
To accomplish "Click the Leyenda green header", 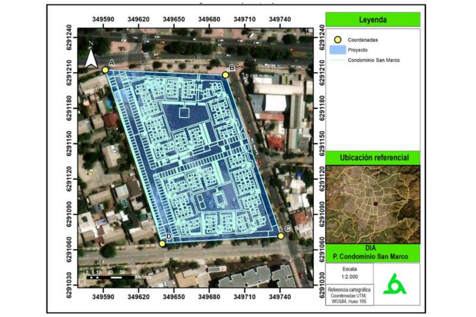I will coord(372,20).
